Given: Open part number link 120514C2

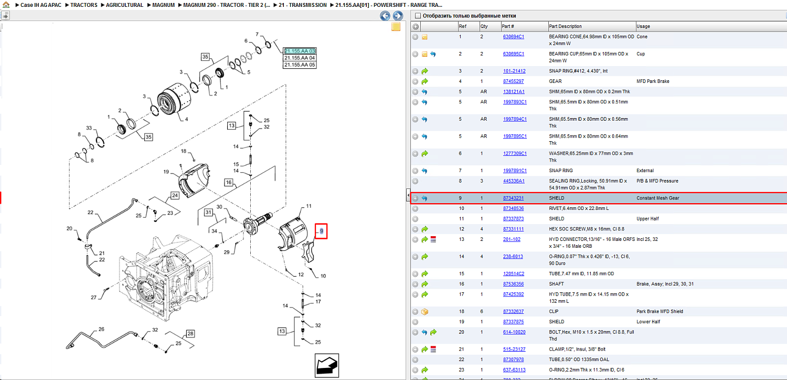Looking at the screenshot, I should point(514,273).
